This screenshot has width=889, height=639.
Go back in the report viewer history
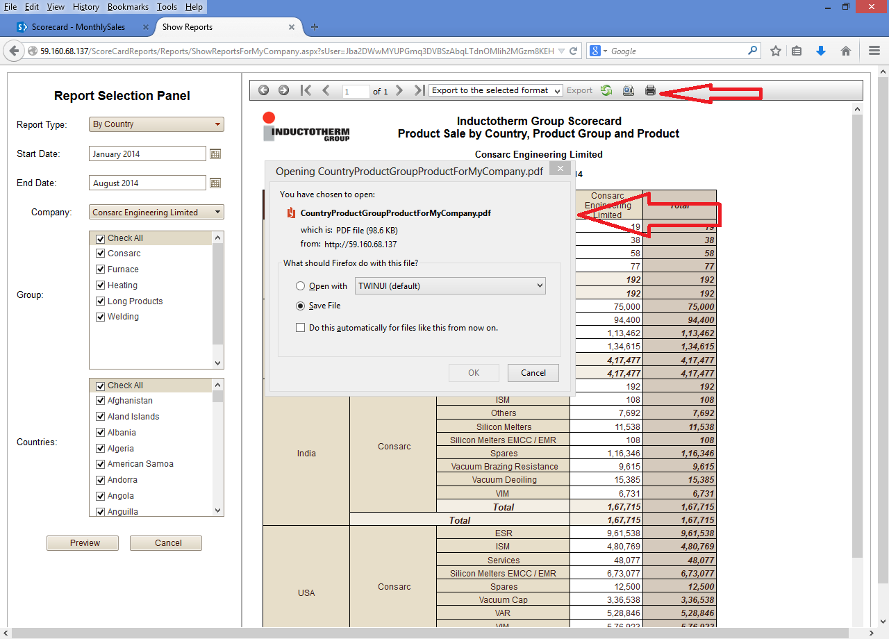click(x=264, y=90)
